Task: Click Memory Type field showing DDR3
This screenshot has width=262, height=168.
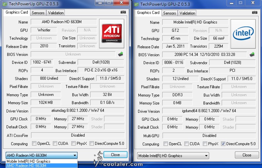Action: point(177,95)
